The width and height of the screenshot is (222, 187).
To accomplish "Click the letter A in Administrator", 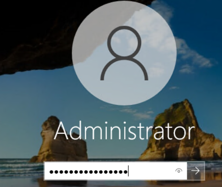I will coord(61,131).
